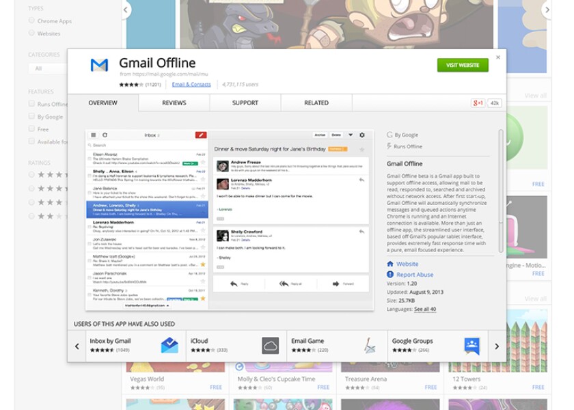Select the second ratings filter radio button
This screenshot has width=574, height=410.
coord(31,189)
